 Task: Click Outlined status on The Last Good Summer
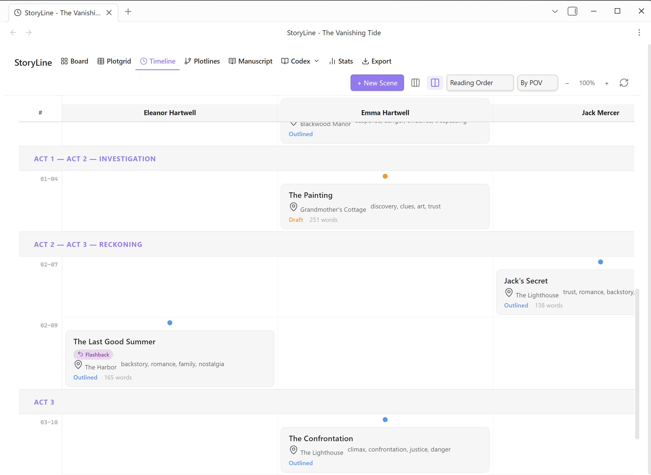point(85,377)
